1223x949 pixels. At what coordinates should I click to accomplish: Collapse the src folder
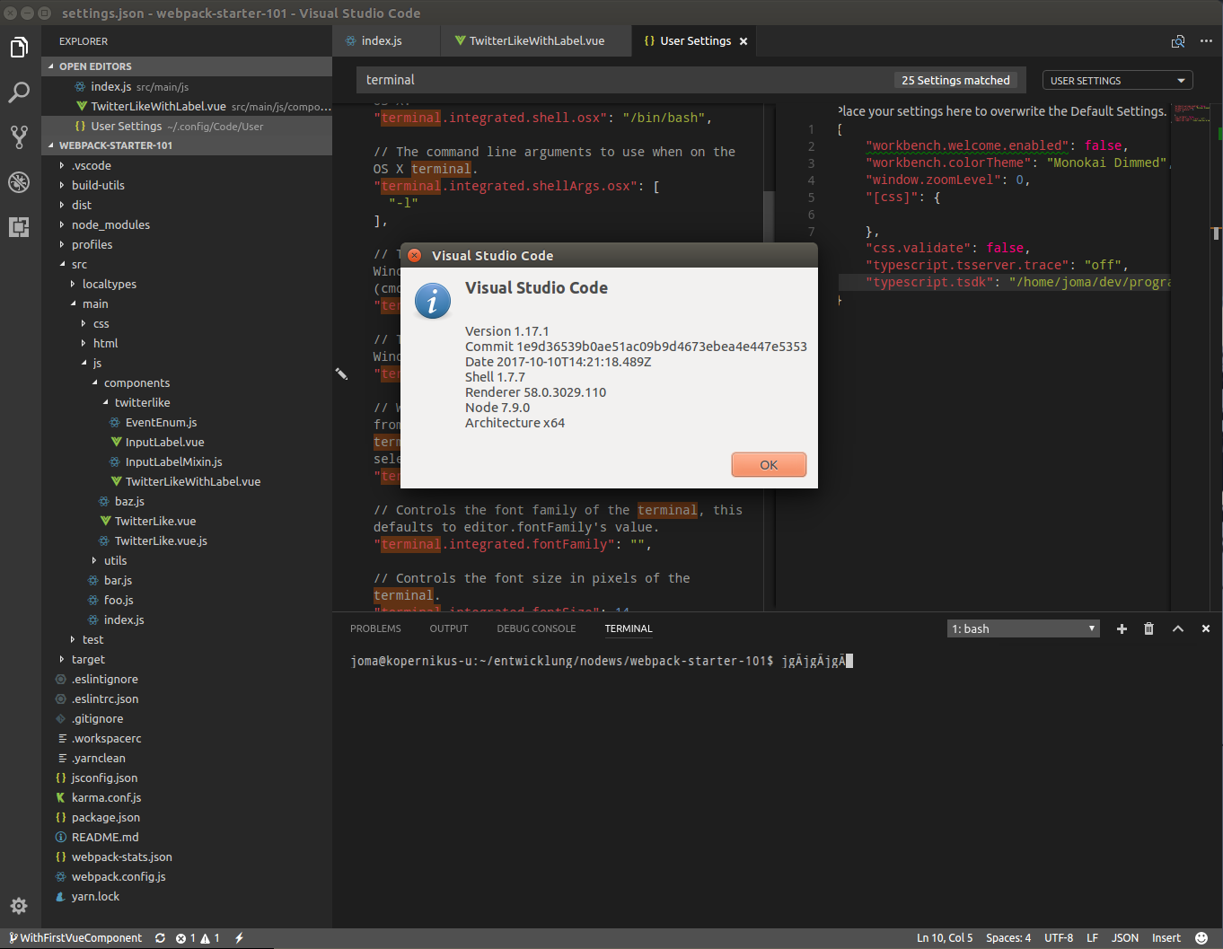[x=187, y=264]
